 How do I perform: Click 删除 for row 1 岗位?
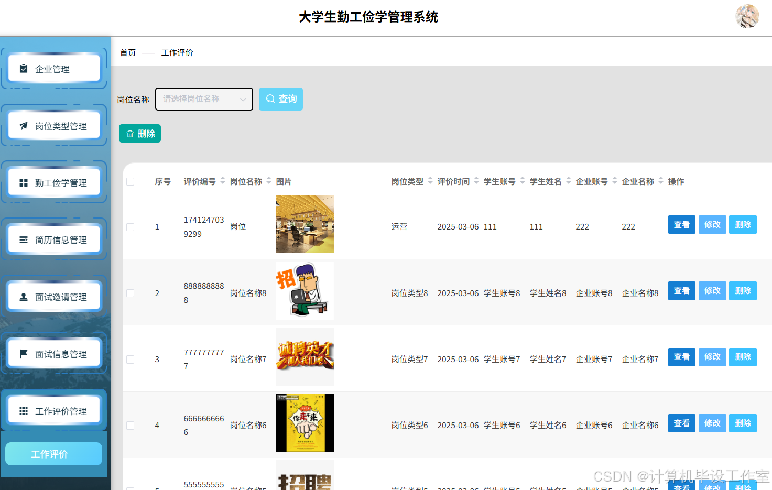click(x=743, y=224)
